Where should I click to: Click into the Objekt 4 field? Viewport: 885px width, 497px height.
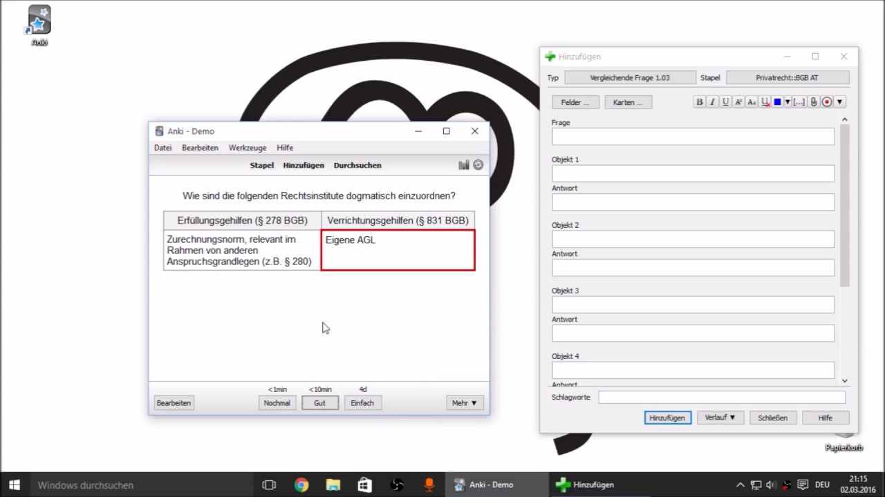tap(693, 370)
